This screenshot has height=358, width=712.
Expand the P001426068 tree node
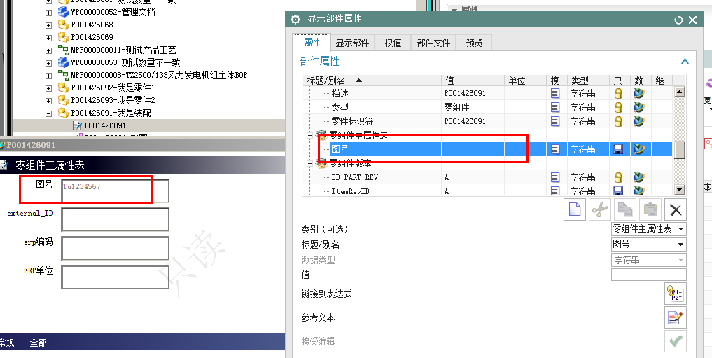(48, 25)
